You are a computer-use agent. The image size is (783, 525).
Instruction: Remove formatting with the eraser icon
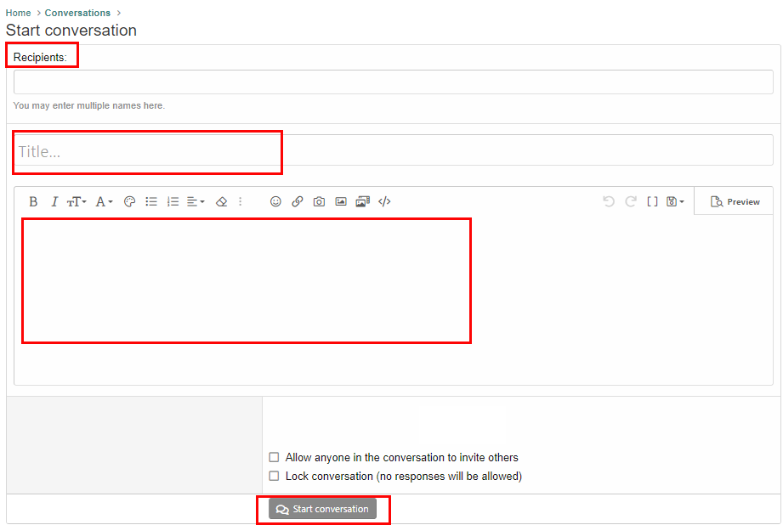(221, 201)
